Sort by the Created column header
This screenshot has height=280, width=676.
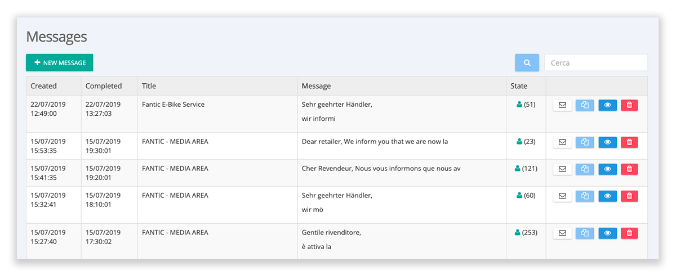(44, 86)
